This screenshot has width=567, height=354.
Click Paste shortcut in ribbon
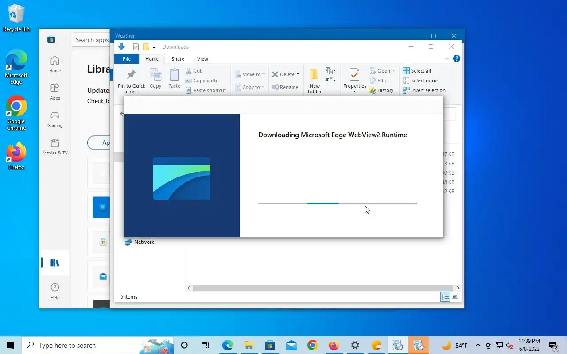pyautogui.click(x=206, y=90)
